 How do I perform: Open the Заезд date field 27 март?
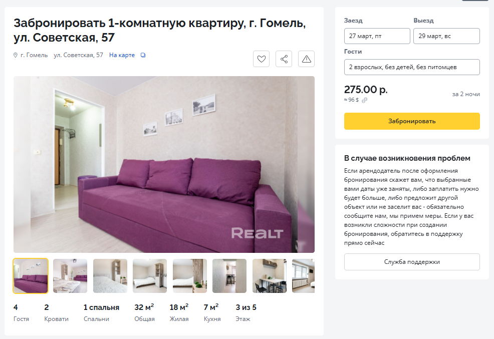click(x=377, y=36)
